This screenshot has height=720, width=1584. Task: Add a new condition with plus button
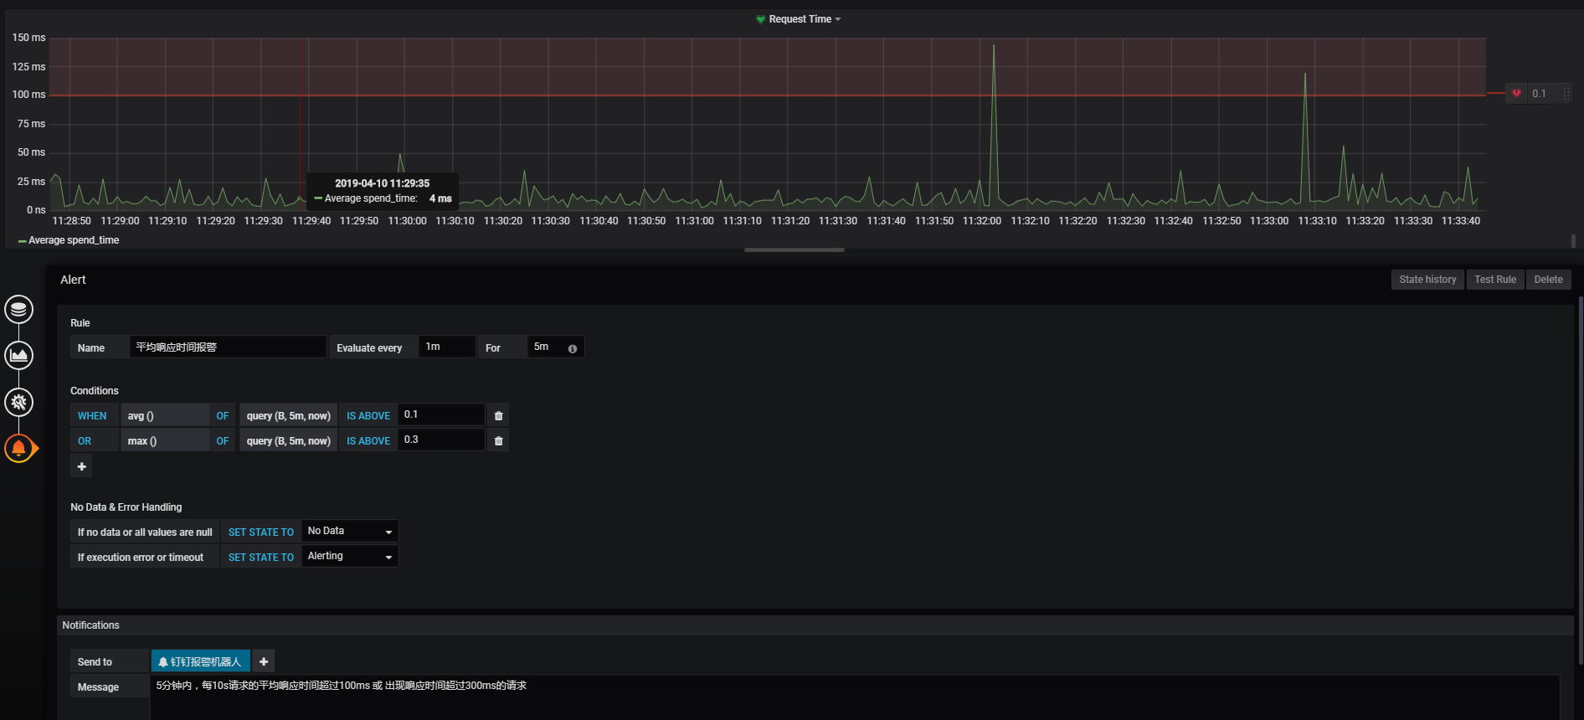[81, 466]
